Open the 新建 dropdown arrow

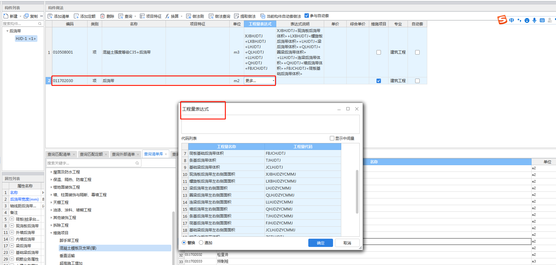tap(20, 16)
